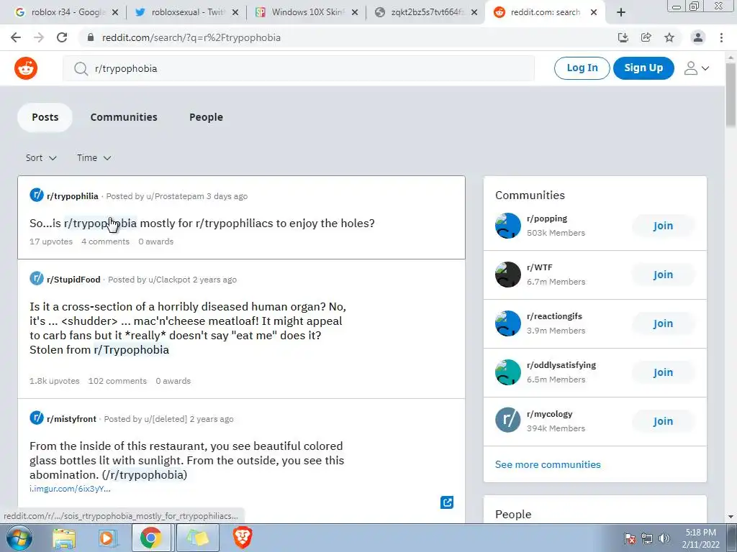Open user menu dropdown next to Sign Up
737x552 pixels.
pos(697,68)
